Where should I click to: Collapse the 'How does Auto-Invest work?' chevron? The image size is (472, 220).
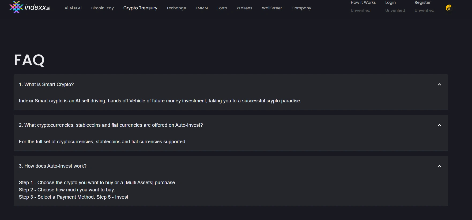coord(439,166)
